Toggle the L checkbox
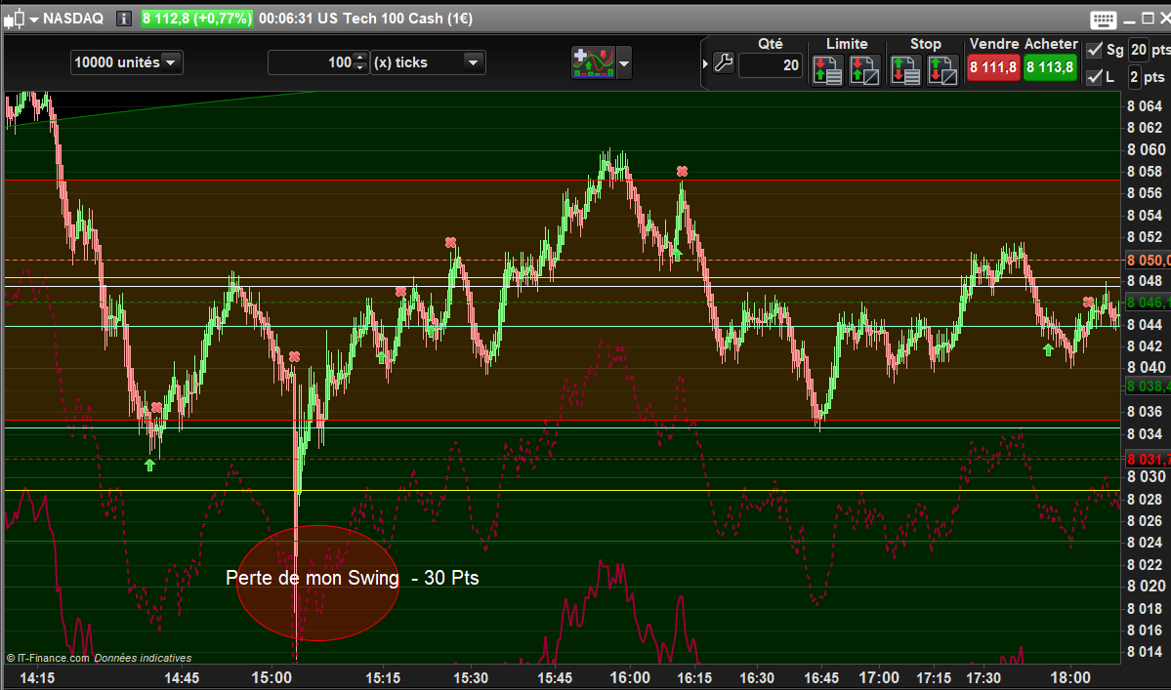 coord(1094,77)
